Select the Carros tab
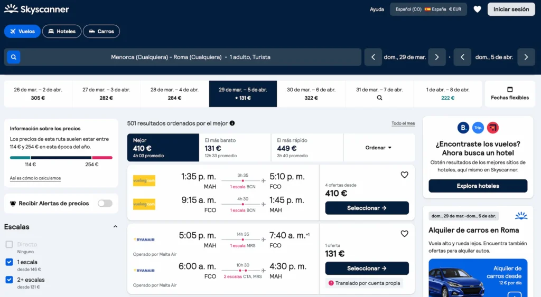This screenshot has height=297, width=541. [101, 31]
